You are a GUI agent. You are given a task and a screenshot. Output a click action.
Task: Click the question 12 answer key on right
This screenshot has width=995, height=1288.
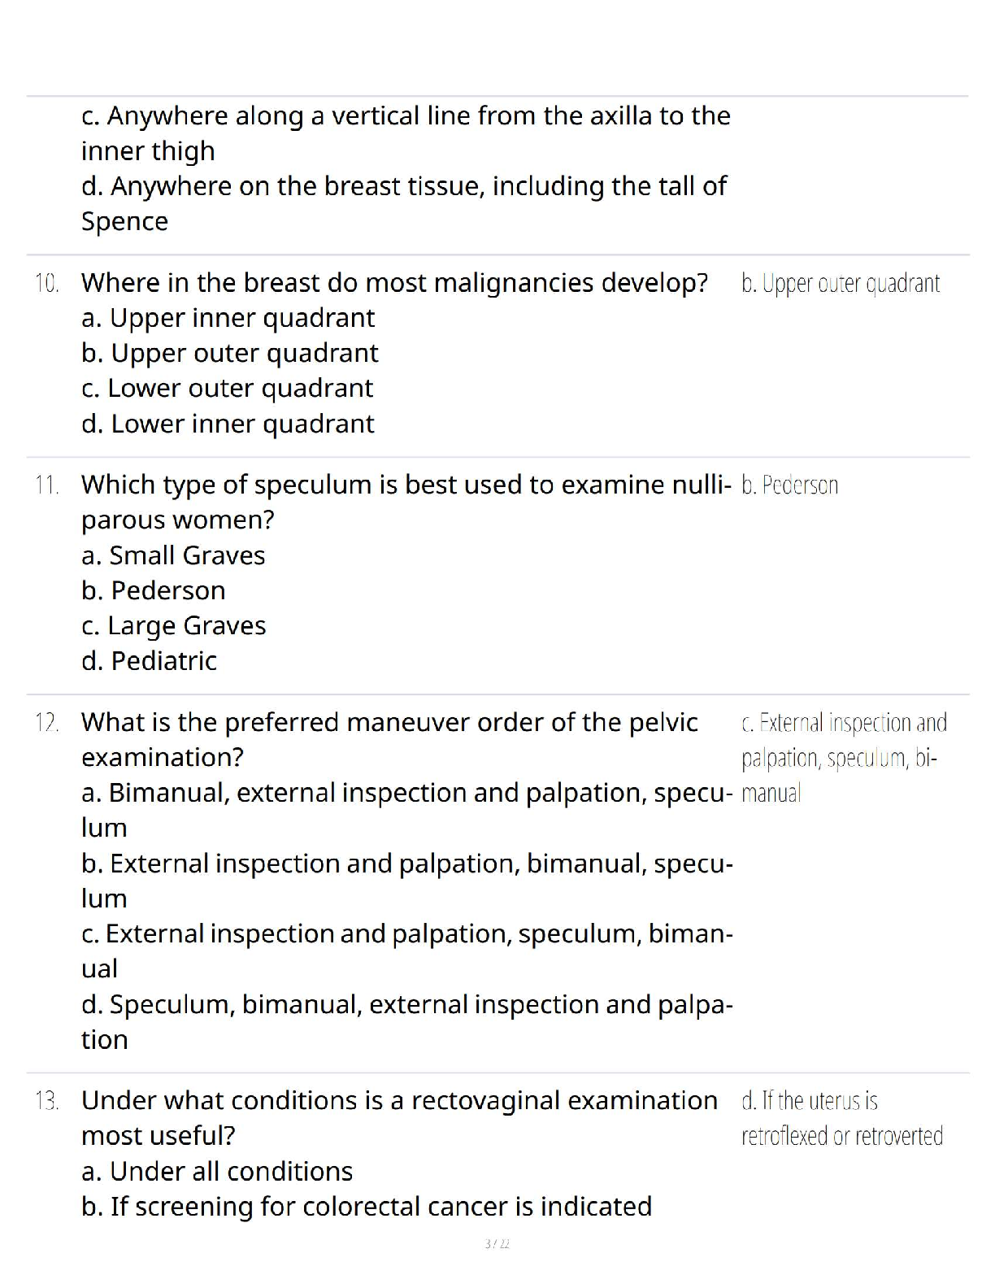pos(843,757)
